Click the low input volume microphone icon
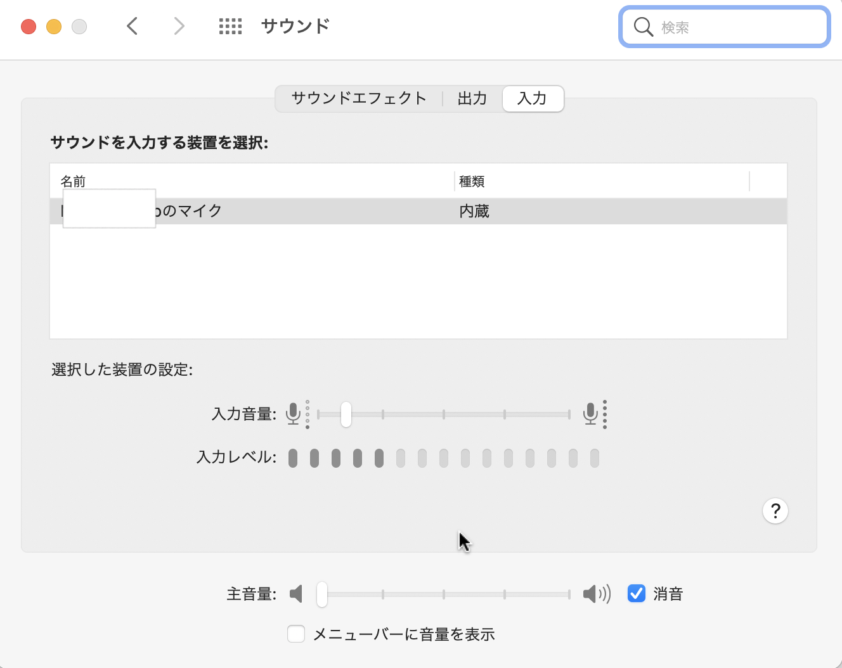The width and height of the screenshot is (842, 668). pos(293,414)
